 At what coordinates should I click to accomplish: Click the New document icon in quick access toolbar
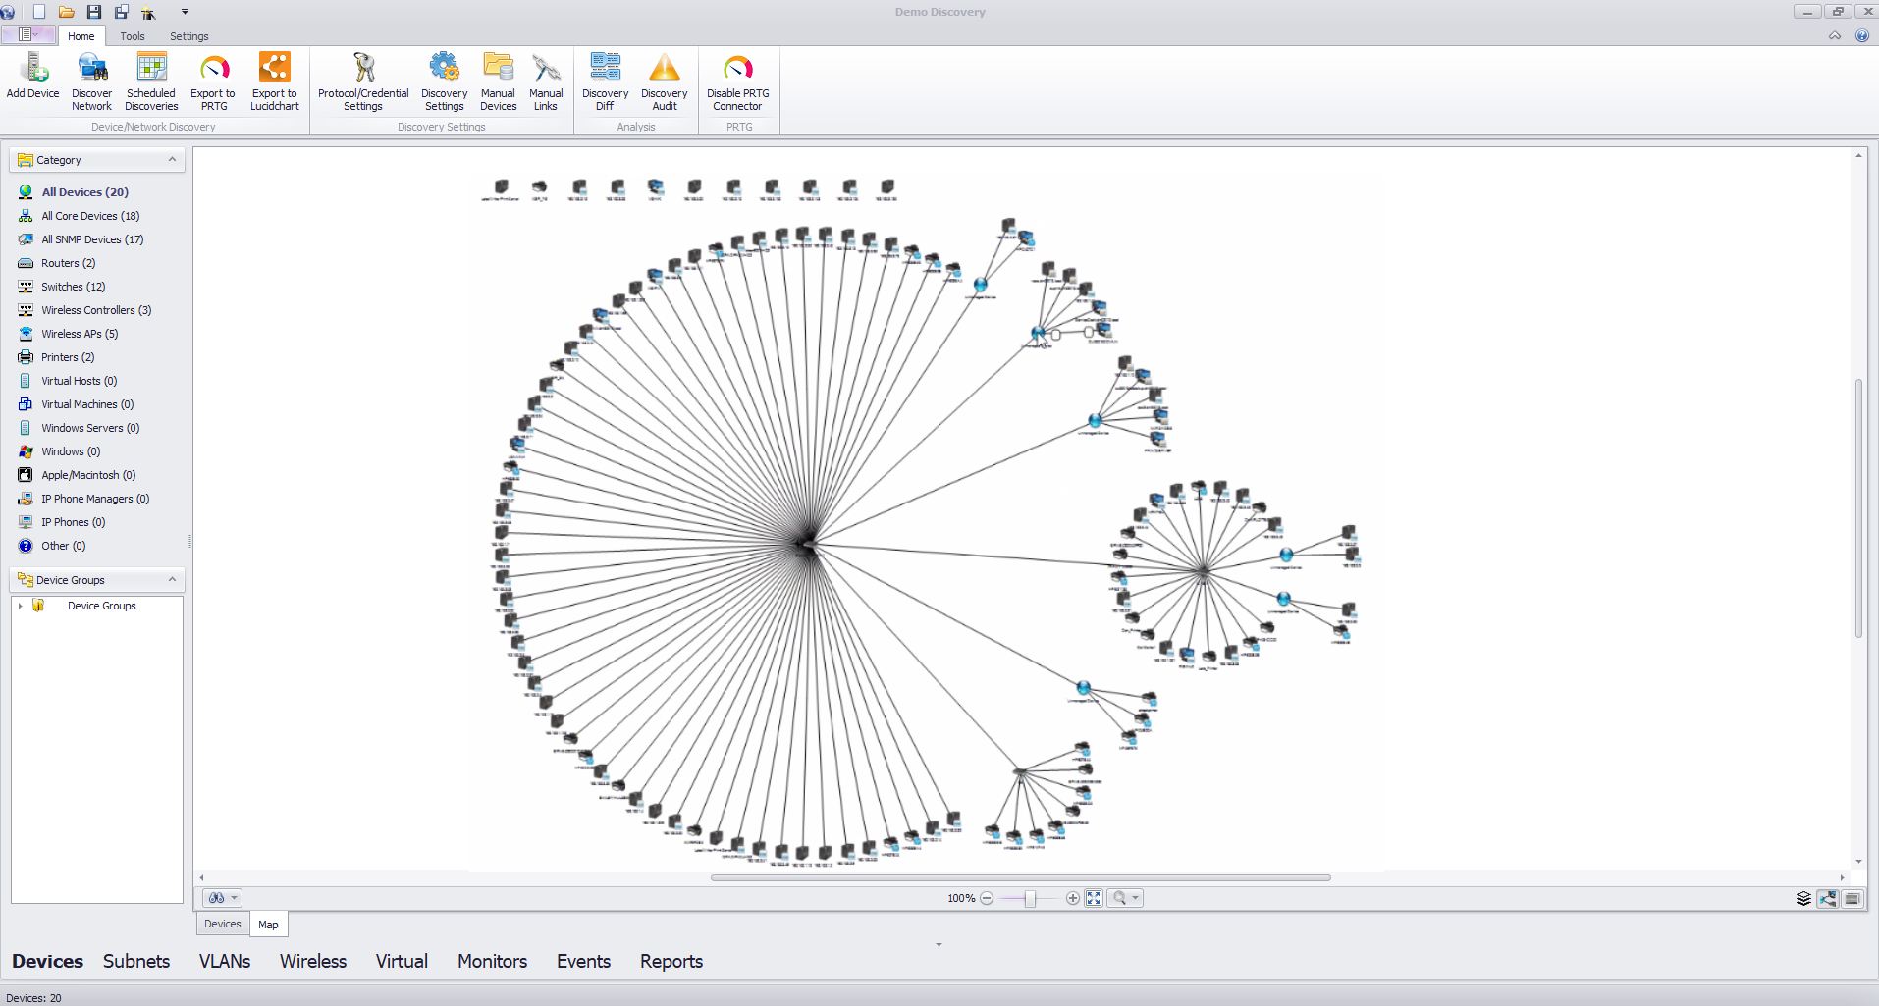(39, 12)
